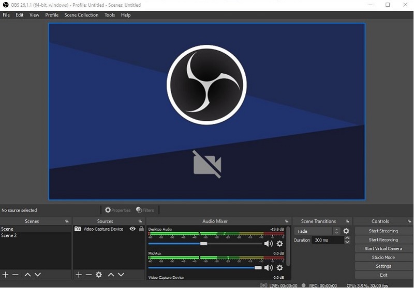Mute Mic/Aux speaker icon

pos(268,268)
